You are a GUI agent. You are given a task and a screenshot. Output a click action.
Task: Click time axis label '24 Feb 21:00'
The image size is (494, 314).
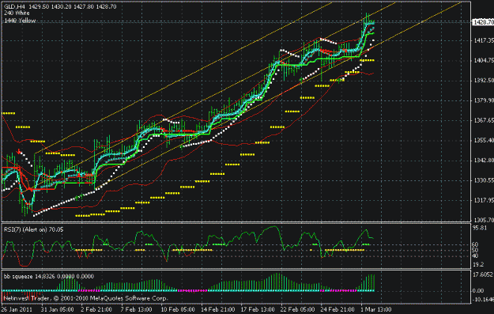tap(338, 309)
